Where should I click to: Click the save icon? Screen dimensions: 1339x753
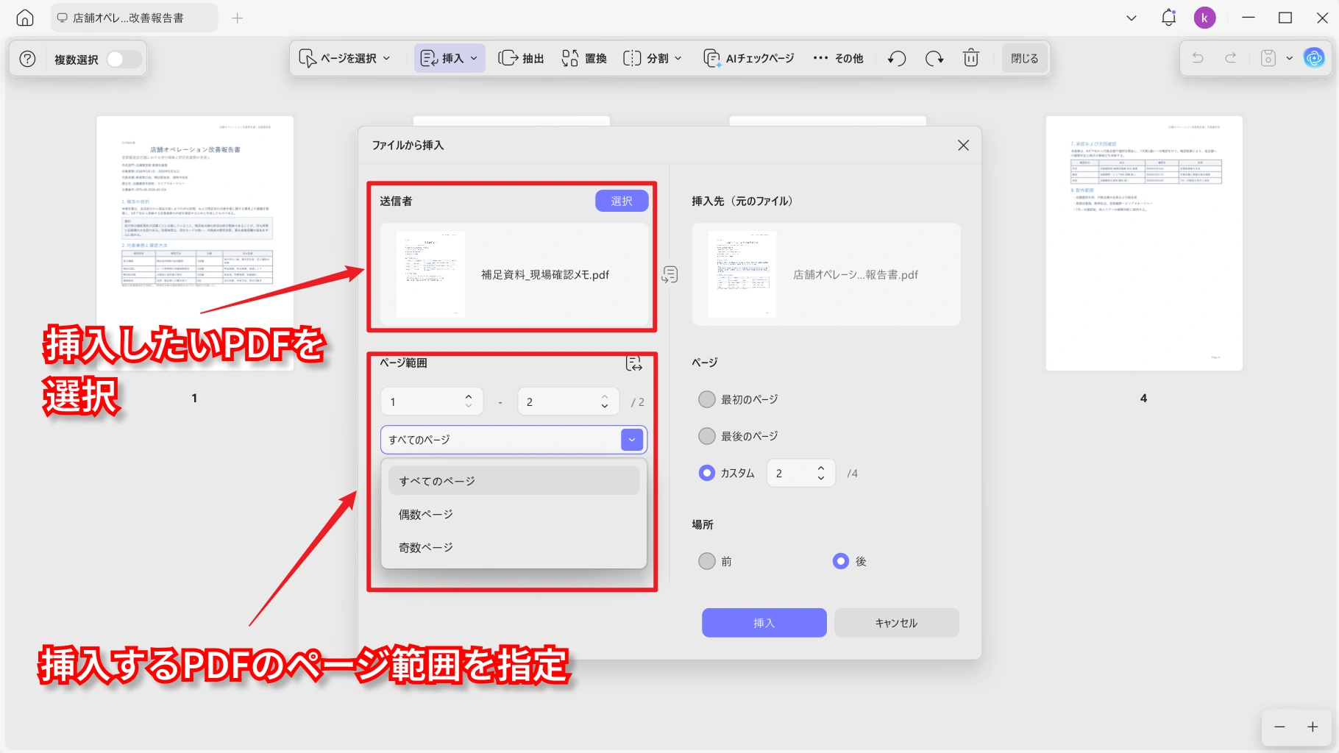tap(1268, 58)
